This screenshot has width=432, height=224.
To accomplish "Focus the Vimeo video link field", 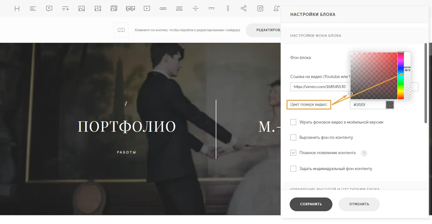I will [320, 87].
